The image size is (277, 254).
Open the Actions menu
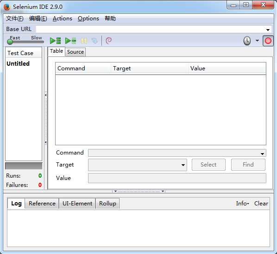pyautogui.click(x=63, y=19)
